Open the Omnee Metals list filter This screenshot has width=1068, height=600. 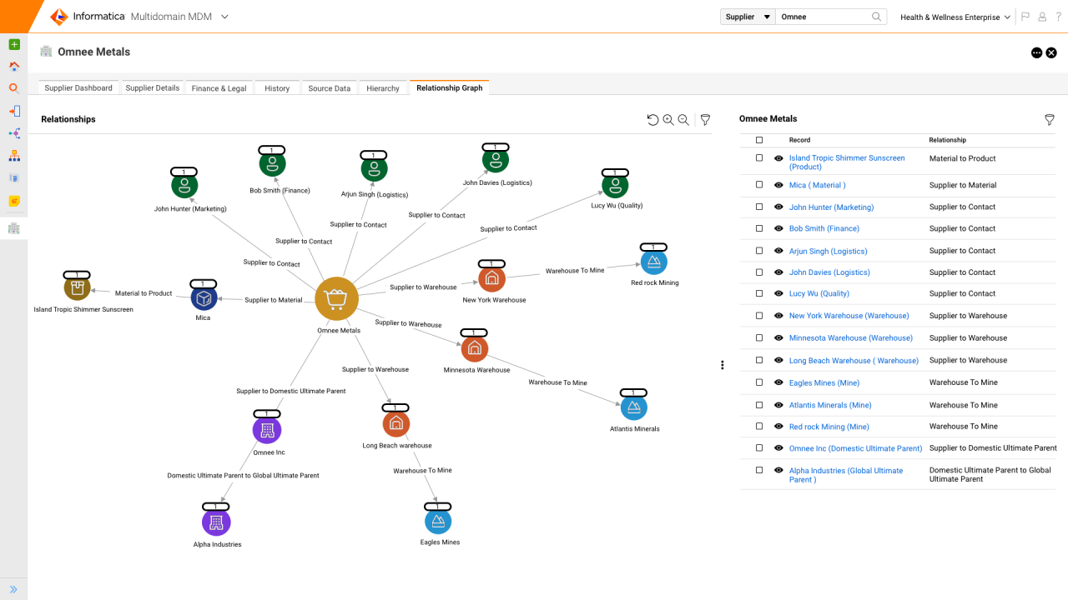click(1050, 120)
